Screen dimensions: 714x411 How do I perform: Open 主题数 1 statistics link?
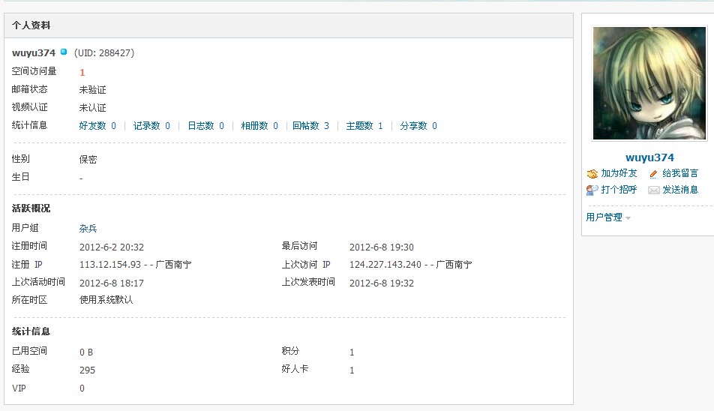click(364, 125)
